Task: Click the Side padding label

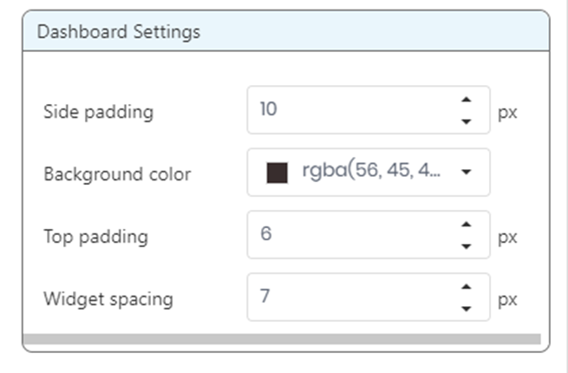Action: (x=98, y=111)
